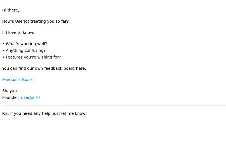Select the 'Features you're wishing for?' bullet
Viewport: 226px width, 168px height.
(x=33, y=57)
